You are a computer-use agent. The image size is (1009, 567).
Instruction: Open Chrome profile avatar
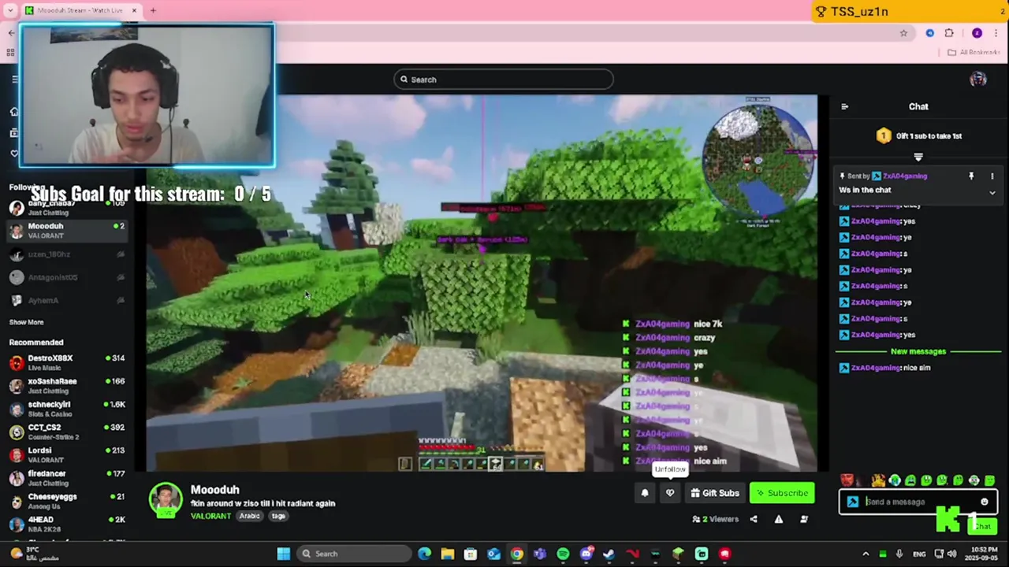tap(977, 33)
